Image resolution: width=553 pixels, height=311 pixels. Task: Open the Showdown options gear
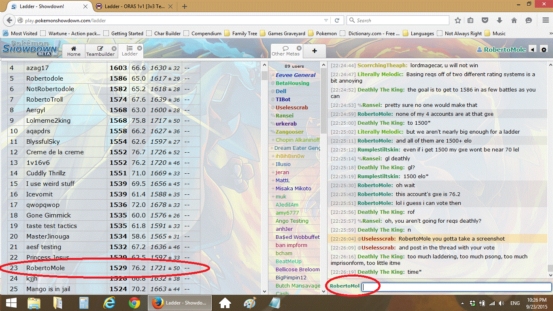point(544,49)
